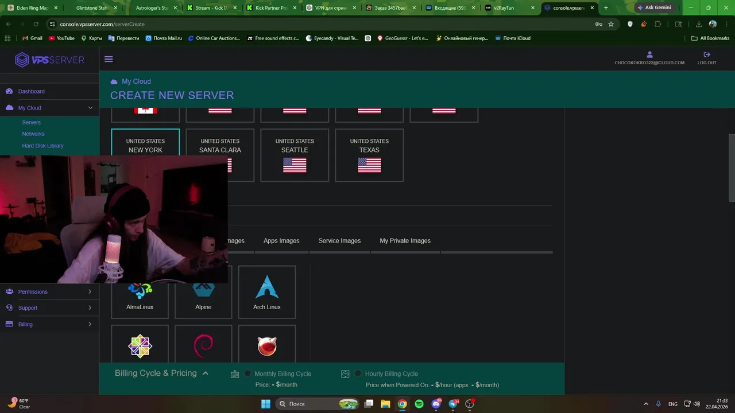Click the VPSServer logo
The height and width of the screenshot is (413, 735).
click(x=50, y=60)
